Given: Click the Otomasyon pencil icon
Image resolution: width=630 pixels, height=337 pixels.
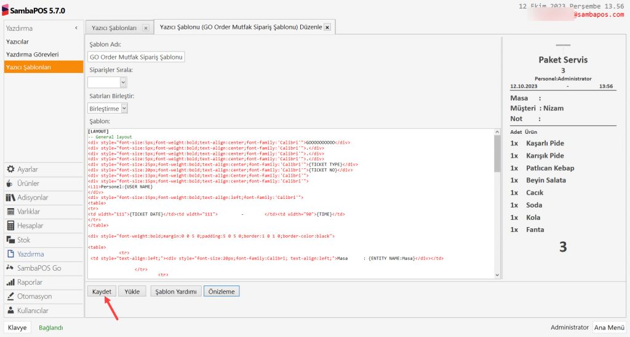Looking at the screenshot, I should click(10, 296).
